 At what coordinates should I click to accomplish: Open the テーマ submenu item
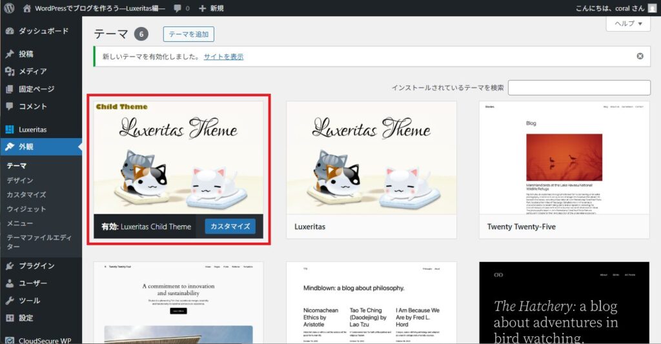coord(16,166)
